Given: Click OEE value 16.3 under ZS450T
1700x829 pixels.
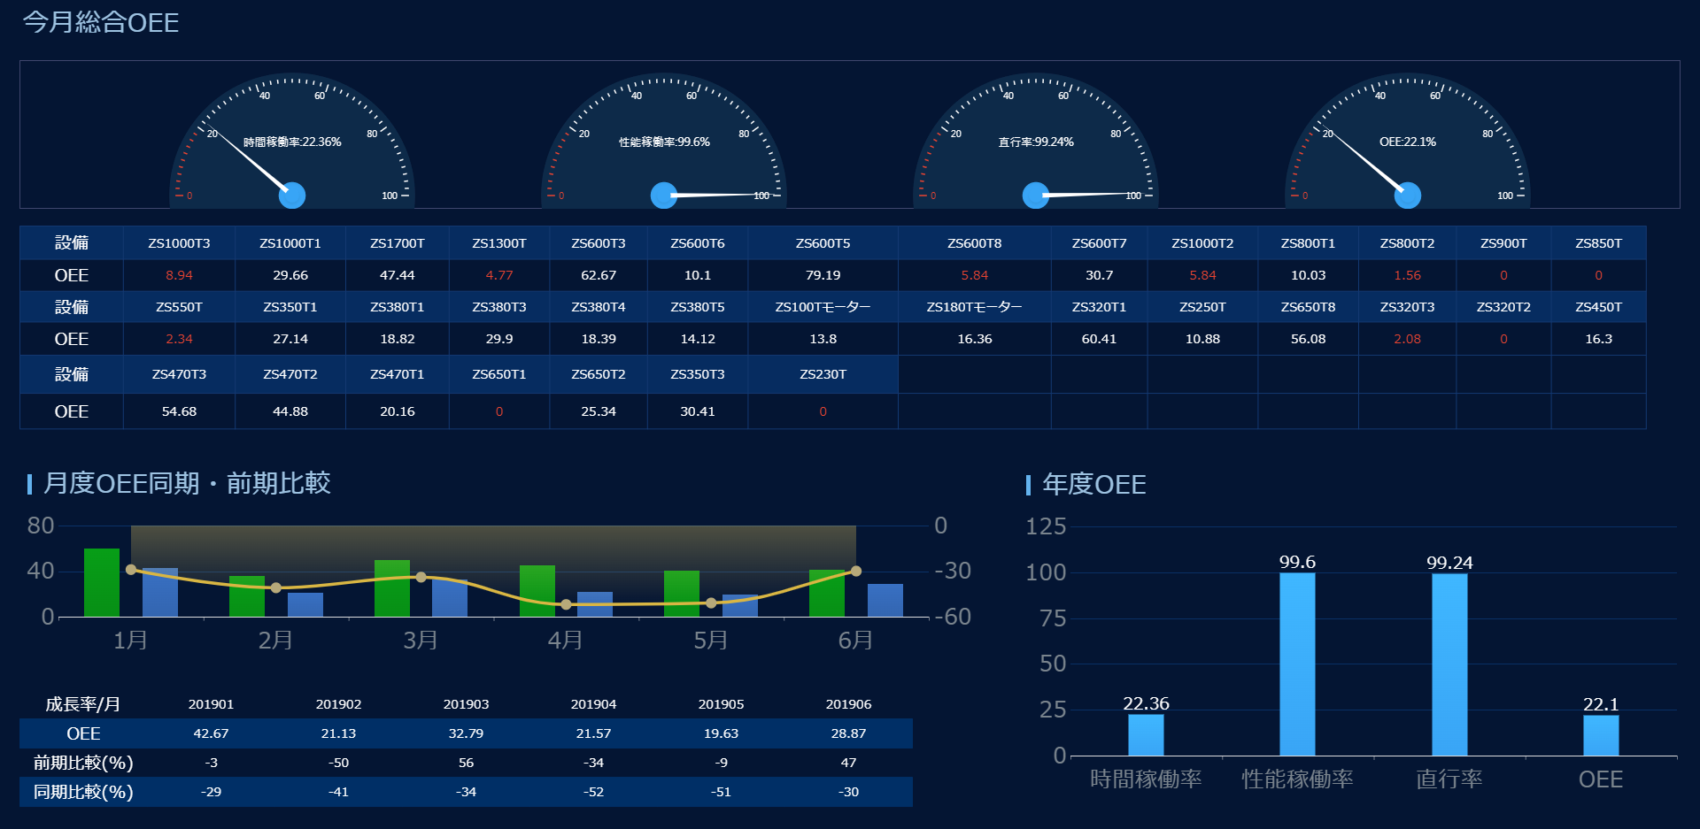Looking at the screenshot, I should click(1599, 339).
